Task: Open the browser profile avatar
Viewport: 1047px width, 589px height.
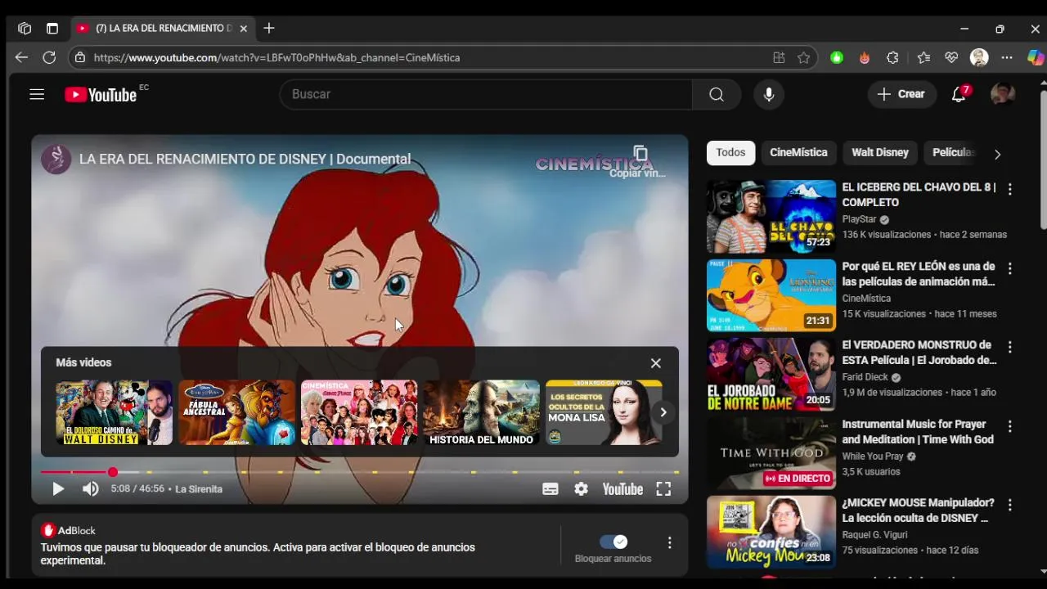Action: tap(979, 57)
